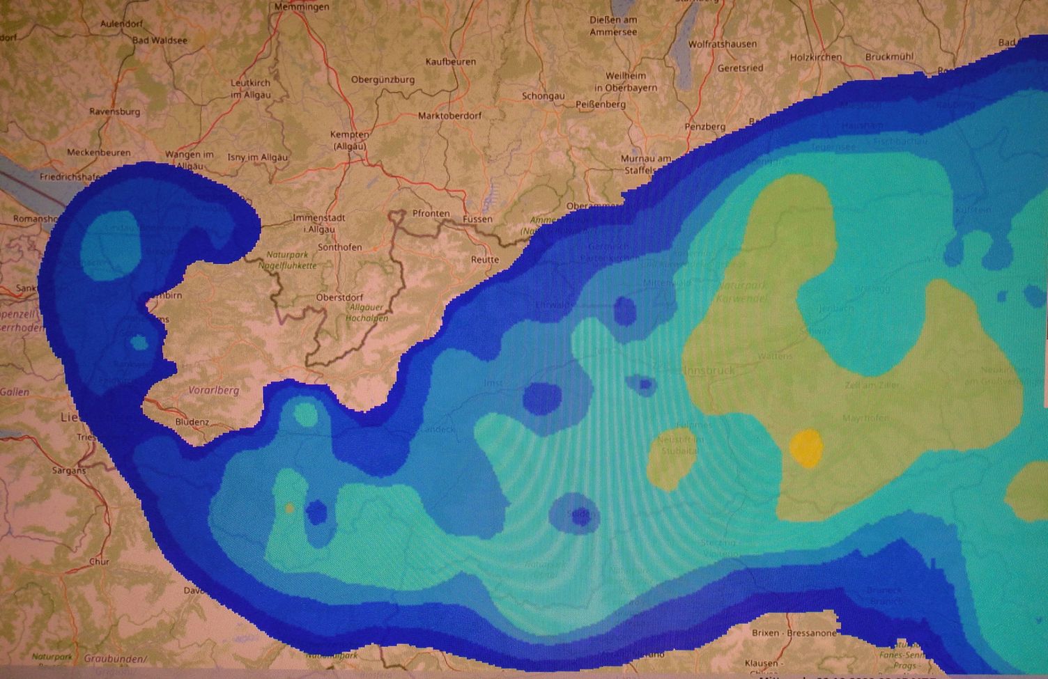Select the Schongau town label
The width and height of the screenshot is (1048, 679).
pyautogui.click(x=543, y=96)
